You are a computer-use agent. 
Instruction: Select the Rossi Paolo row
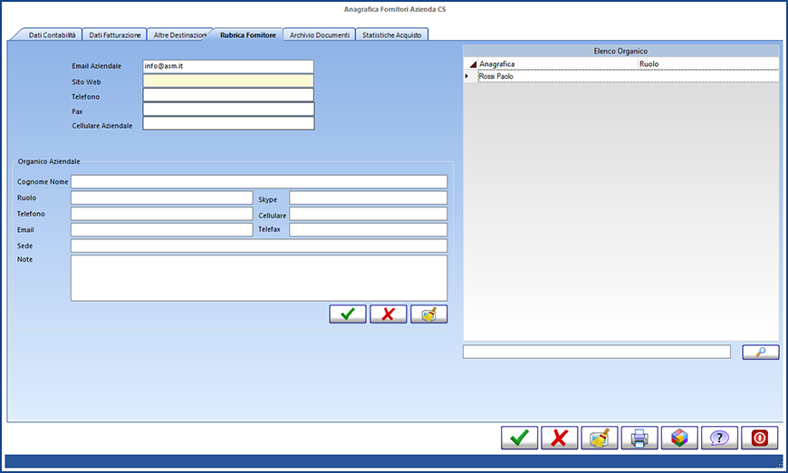629,76
